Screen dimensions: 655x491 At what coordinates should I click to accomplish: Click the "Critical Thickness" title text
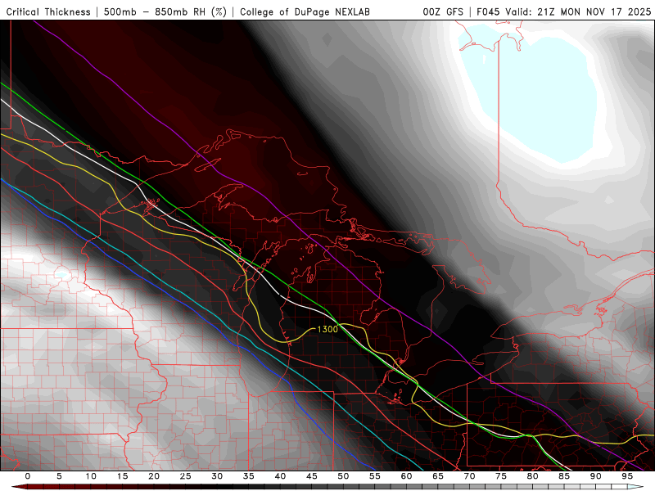[x=48, y=12]
